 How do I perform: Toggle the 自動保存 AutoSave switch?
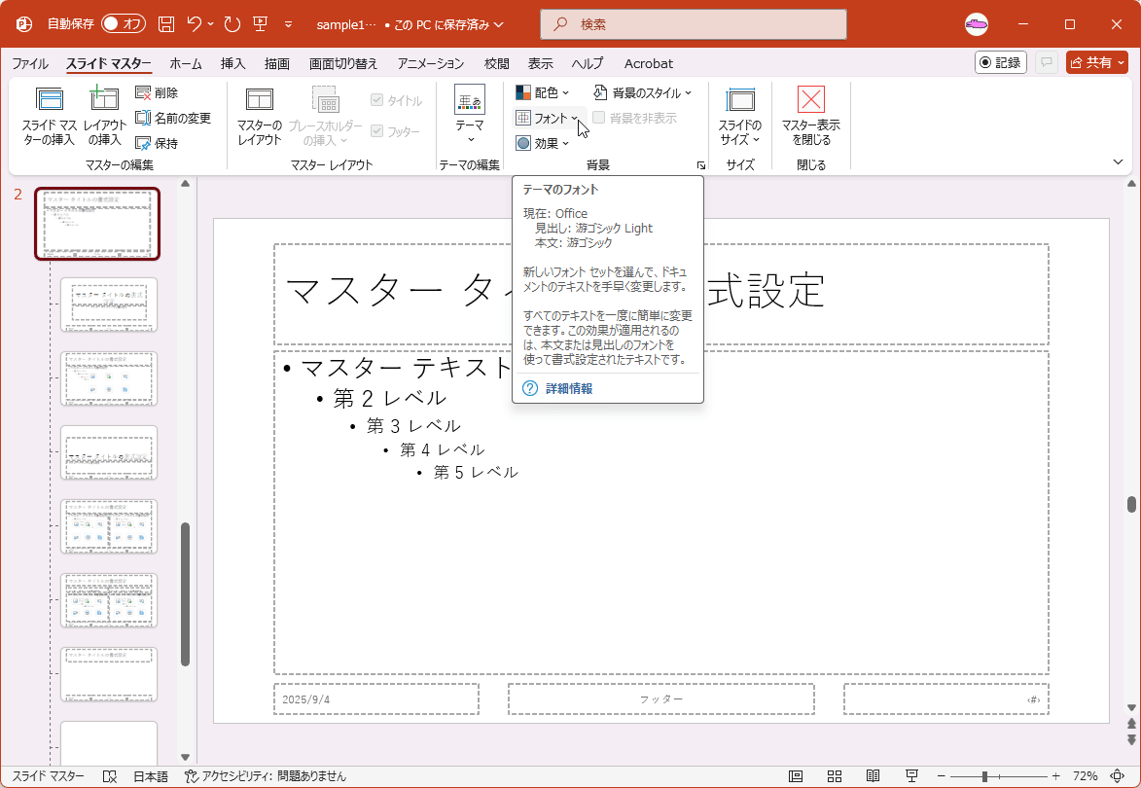pos(123,23)
